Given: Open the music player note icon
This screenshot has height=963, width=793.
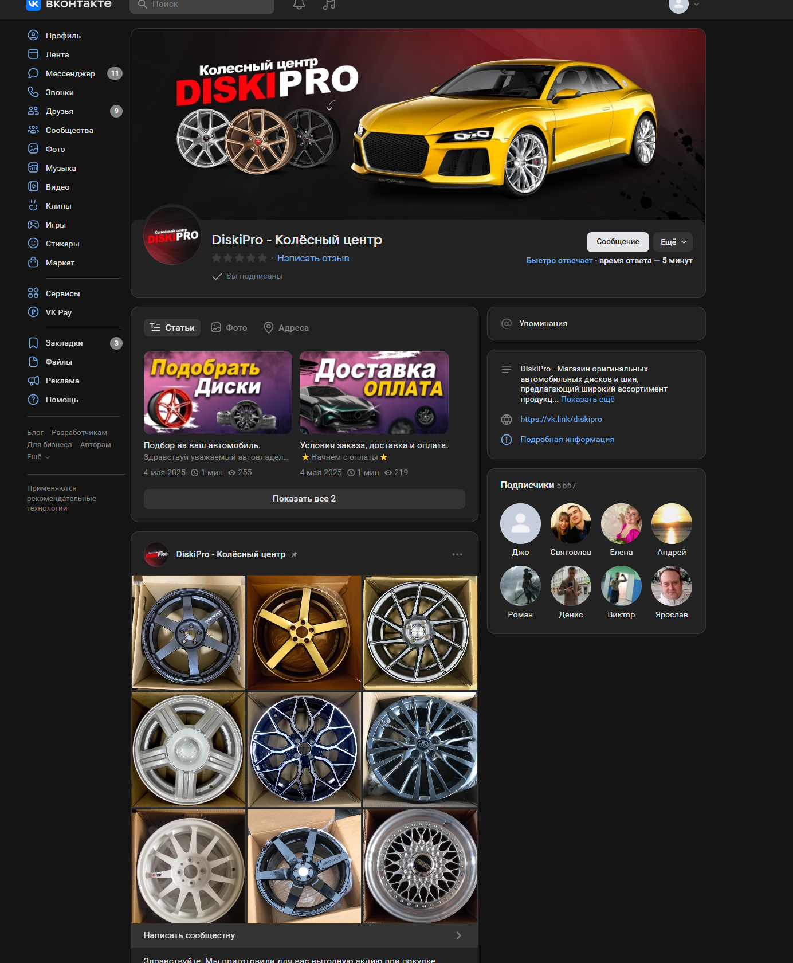Looking at the screenshot, I should 329,5.
